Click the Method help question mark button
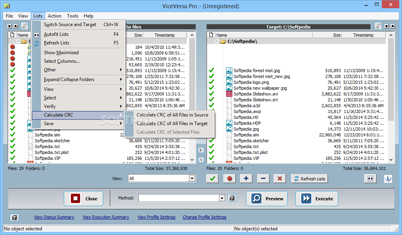Screen dimensions: 402x235 pos(232,198)
